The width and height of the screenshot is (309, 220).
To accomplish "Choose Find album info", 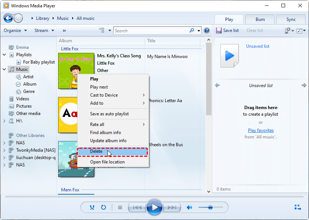I will click(x=113, y=133).
